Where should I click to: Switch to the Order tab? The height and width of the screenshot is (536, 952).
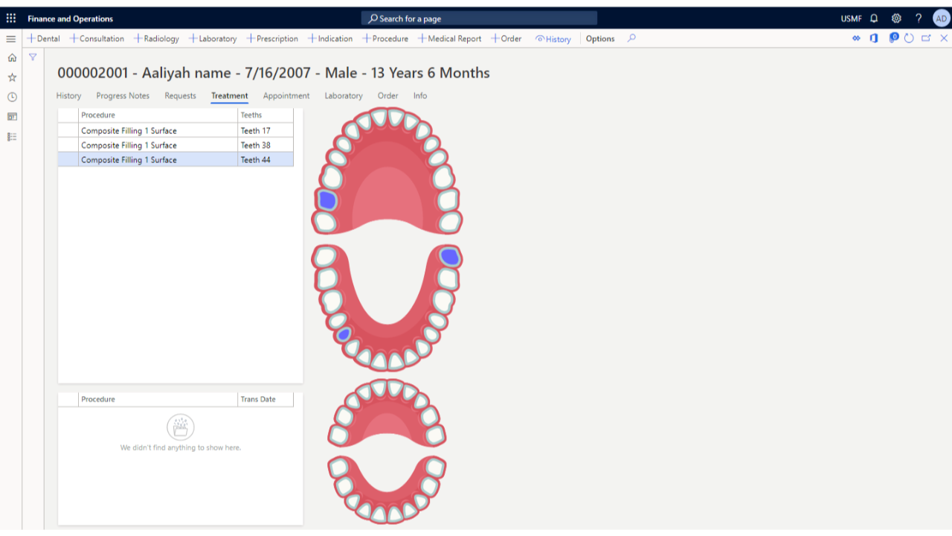(x=387, y=96)
